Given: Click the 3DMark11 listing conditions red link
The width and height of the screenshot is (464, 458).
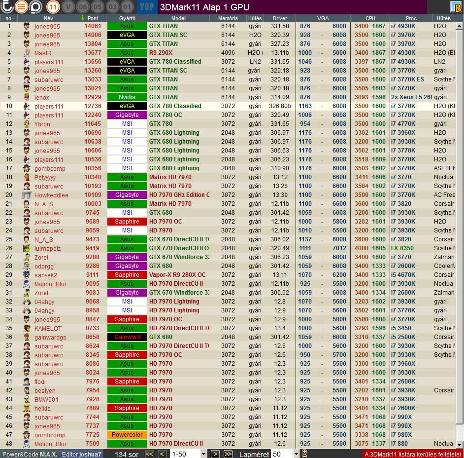Looking at the screenshot, I should (x=412, y=454).
